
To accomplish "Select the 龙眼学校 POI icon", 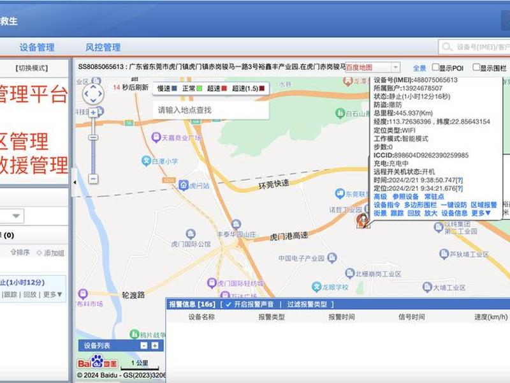I will (316, 287).
